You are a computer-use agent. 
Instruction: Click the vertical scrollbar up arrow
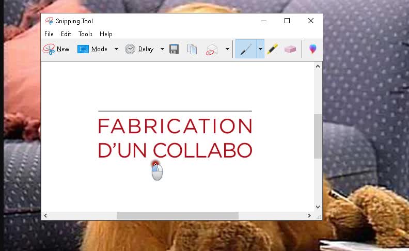(318, 66)
